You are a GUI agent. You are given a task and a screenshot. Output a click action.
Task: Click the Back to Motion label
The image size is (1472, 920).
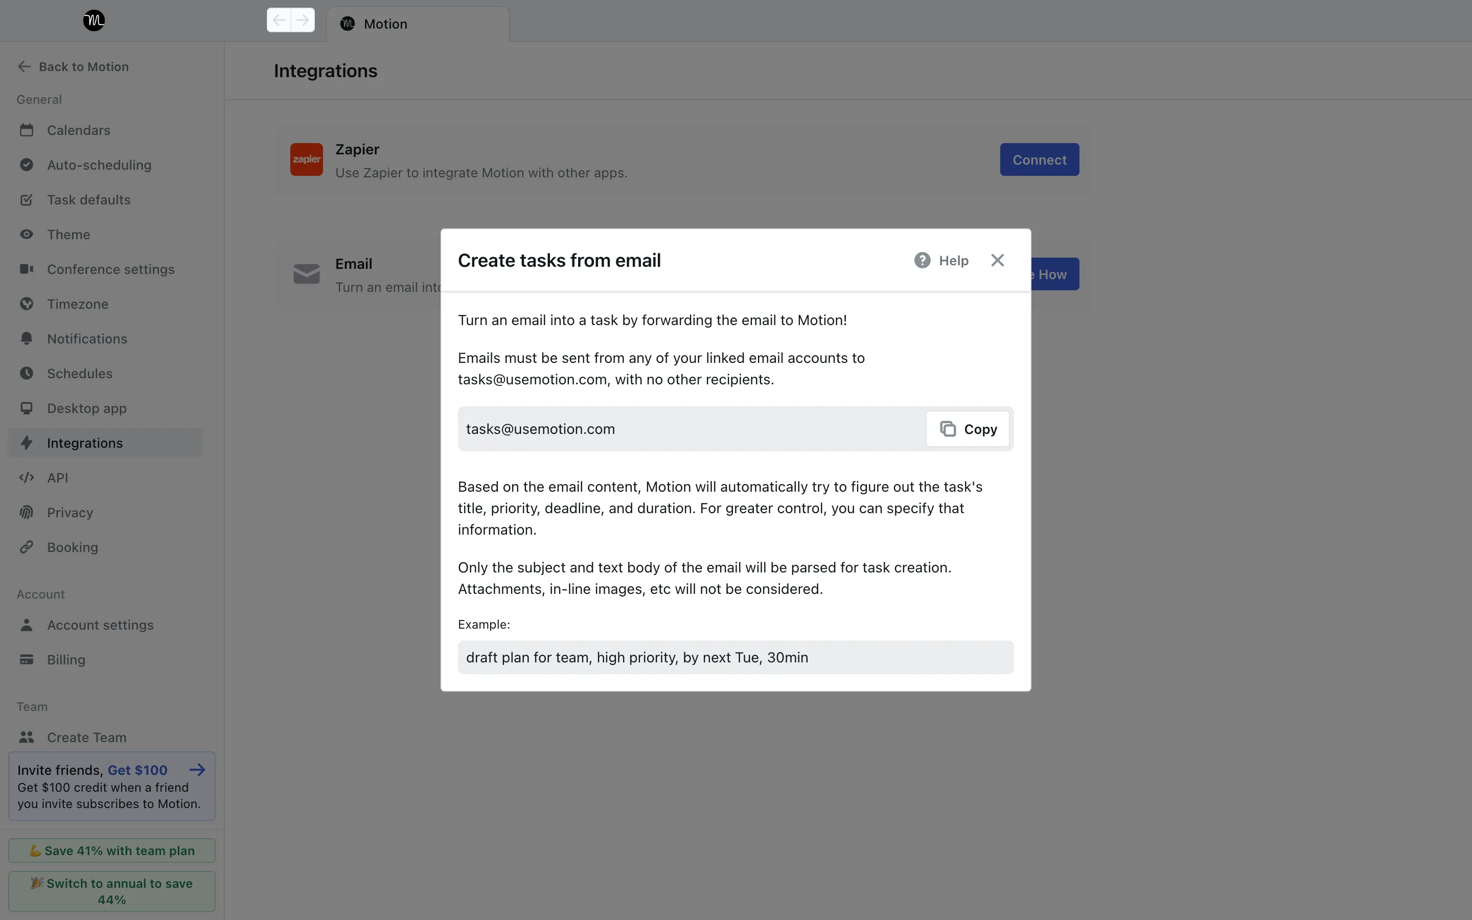point(84,67)
